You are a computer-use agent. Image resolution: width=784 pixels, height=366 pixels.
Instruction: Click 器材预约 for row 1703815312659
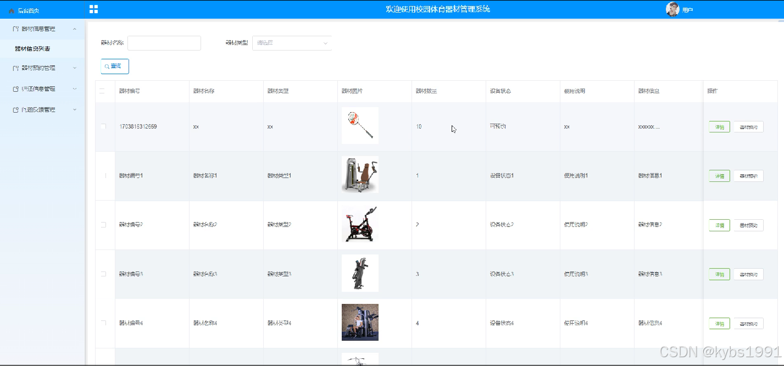[x=748, y=127]
